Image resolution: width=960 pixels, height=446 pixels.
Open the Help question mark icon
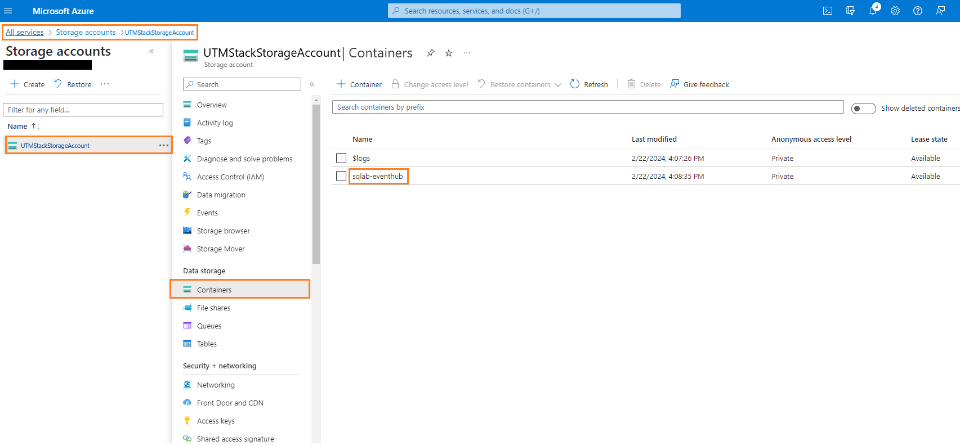pyautogui.click(x=918, y=11)
